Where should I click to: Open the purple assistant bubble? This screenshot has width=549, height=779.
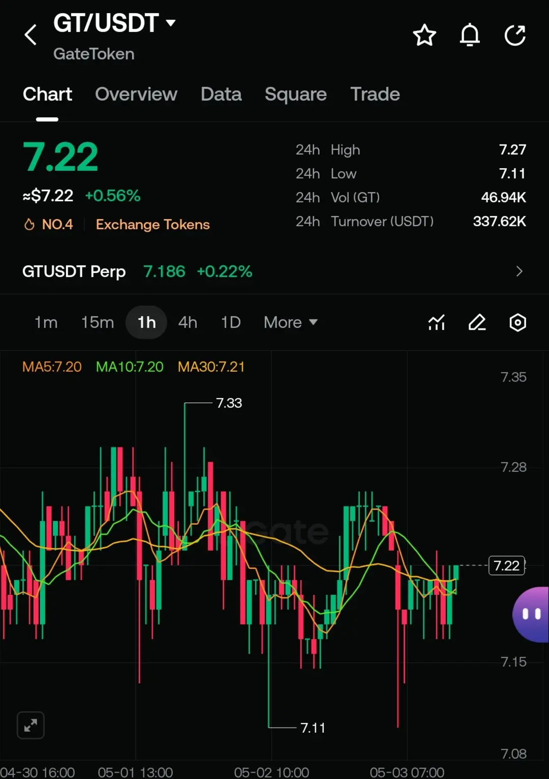tap(531, 614)
